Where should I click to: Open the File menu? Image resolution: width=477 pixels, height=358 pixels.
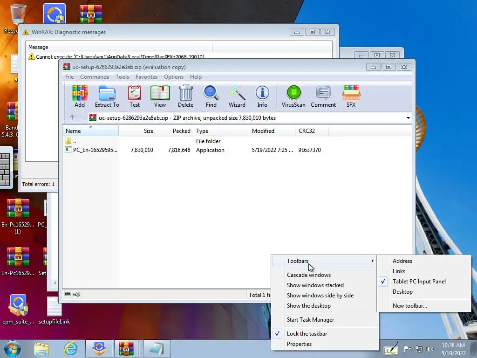coord(69,77)
